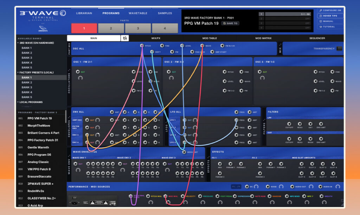Open the WAVETABLE tab
This screenshot has height=215, width=360.
[138, 13]
